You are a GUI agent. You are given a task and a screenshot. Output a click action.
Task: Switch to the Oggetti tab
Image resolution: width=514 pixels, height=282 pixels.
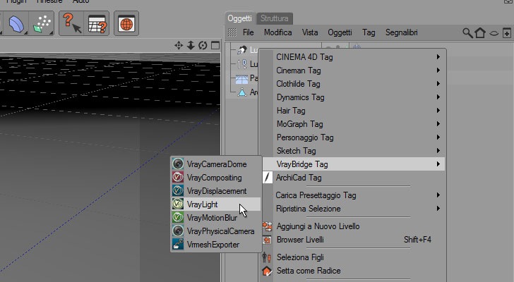(x=239, y=18)
